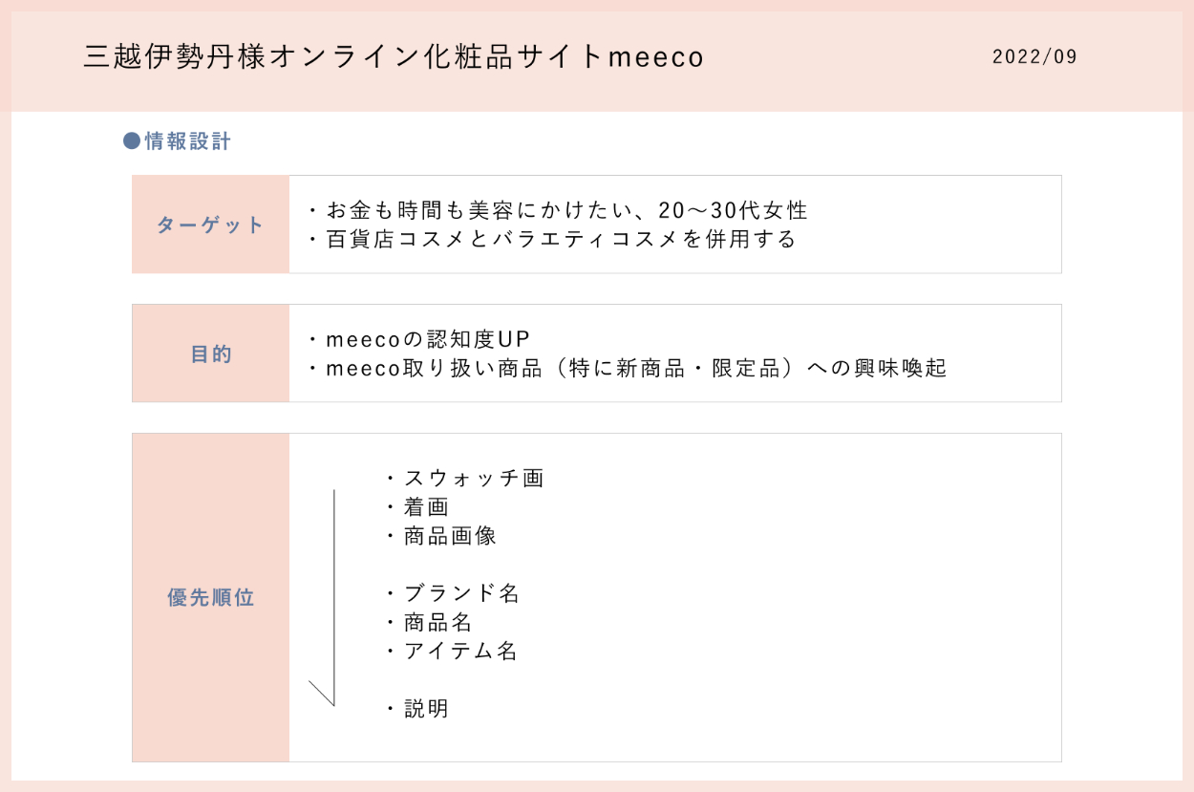Click the スウォッチ画 list item
This screenshot has width=1194, height=792.
[473, 479]
